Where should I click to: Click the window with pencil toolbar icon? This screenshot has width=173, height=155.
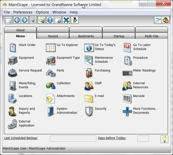[x=158, y=20]
